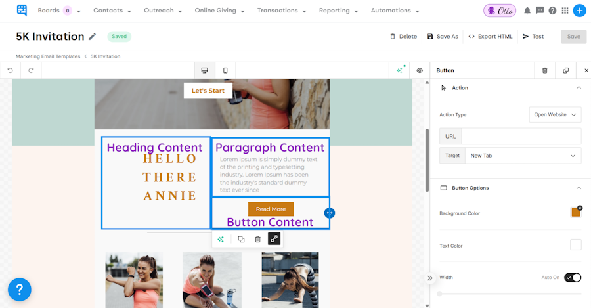Screen dimensions: 591x308
Task: Open the Online Giving menu
Action: point(220,11)
